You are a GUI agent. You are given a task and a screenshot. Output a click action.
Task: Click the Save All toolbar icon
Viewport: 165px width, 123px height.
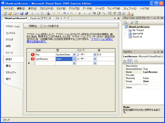click(x=27, y=13)
